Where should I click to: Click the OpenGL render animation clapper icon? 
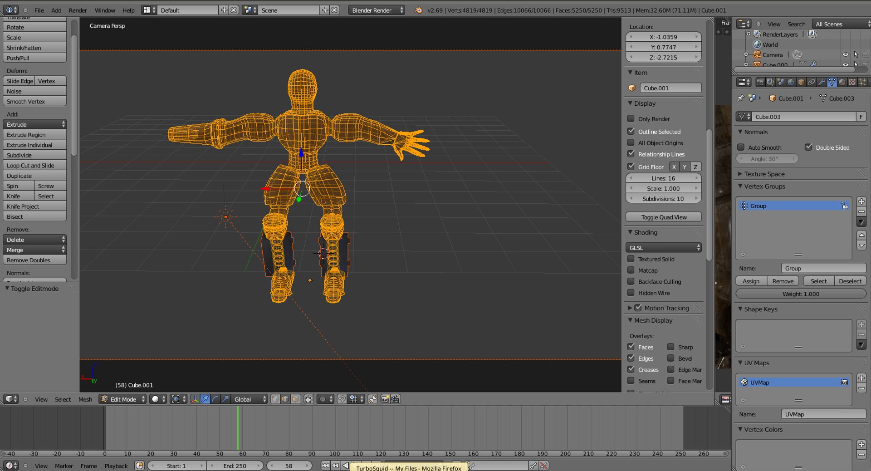(395, 399)
